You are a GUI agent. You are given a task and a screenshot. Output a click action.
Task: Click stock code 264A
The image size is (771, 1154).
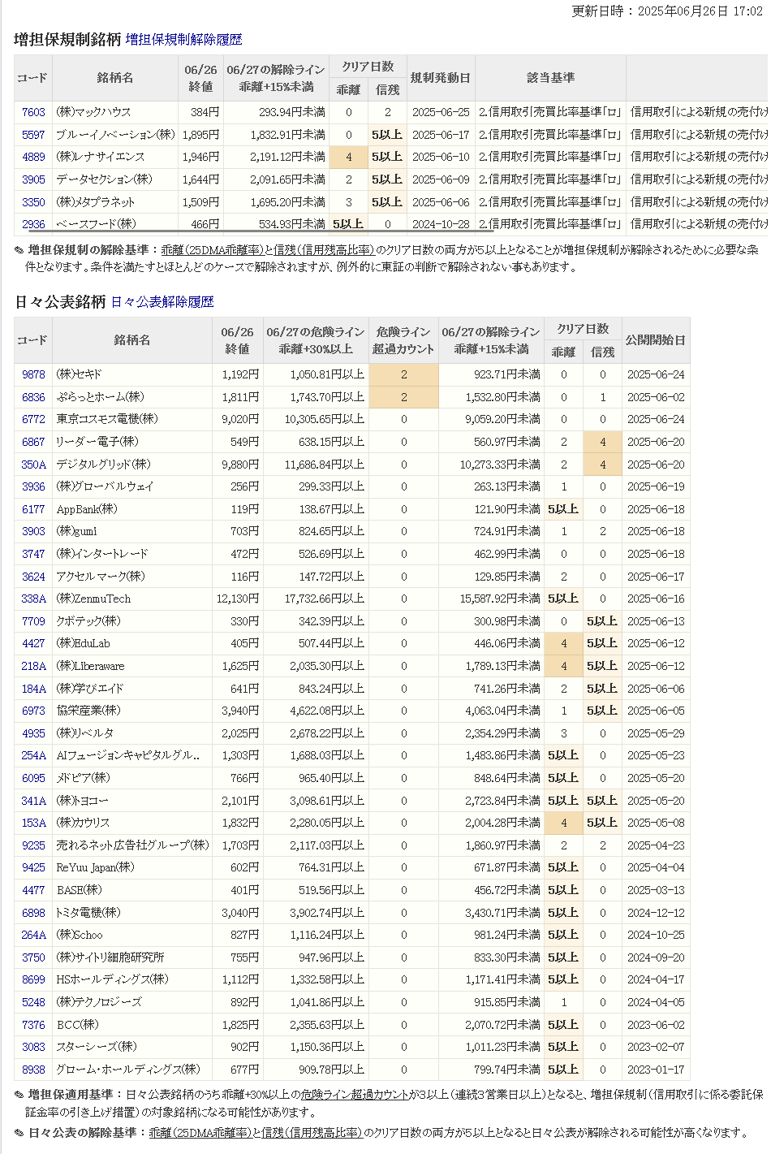pos(33,935)
